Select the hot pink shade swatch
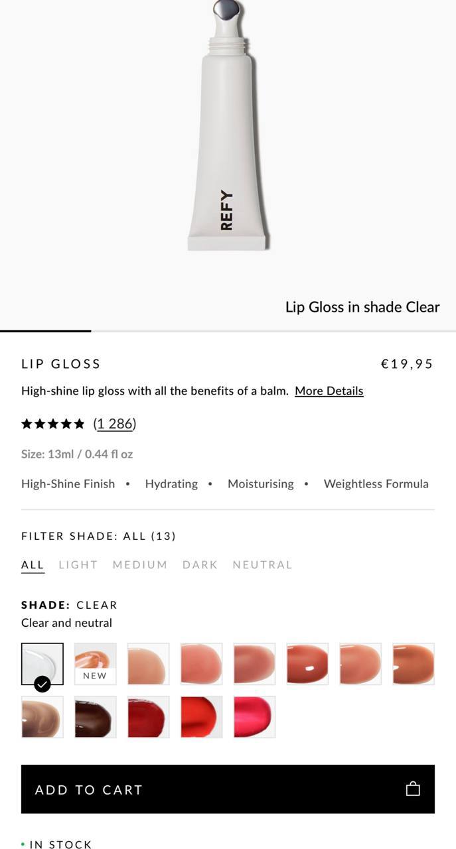This screenshot has width=456, height=849. click(x=254, y=717)
